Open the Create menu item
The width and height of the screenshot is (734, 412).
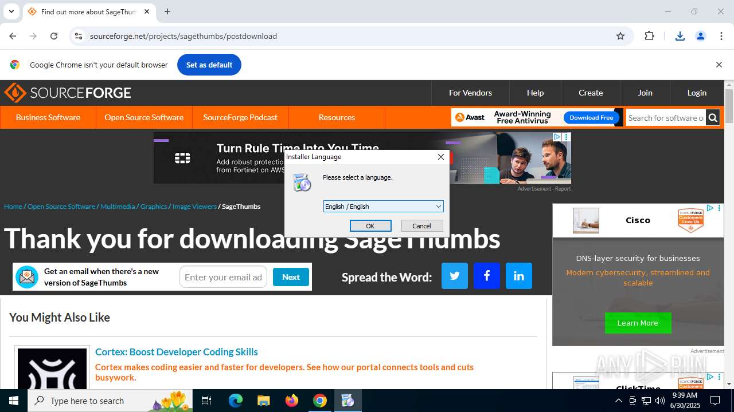591,93
